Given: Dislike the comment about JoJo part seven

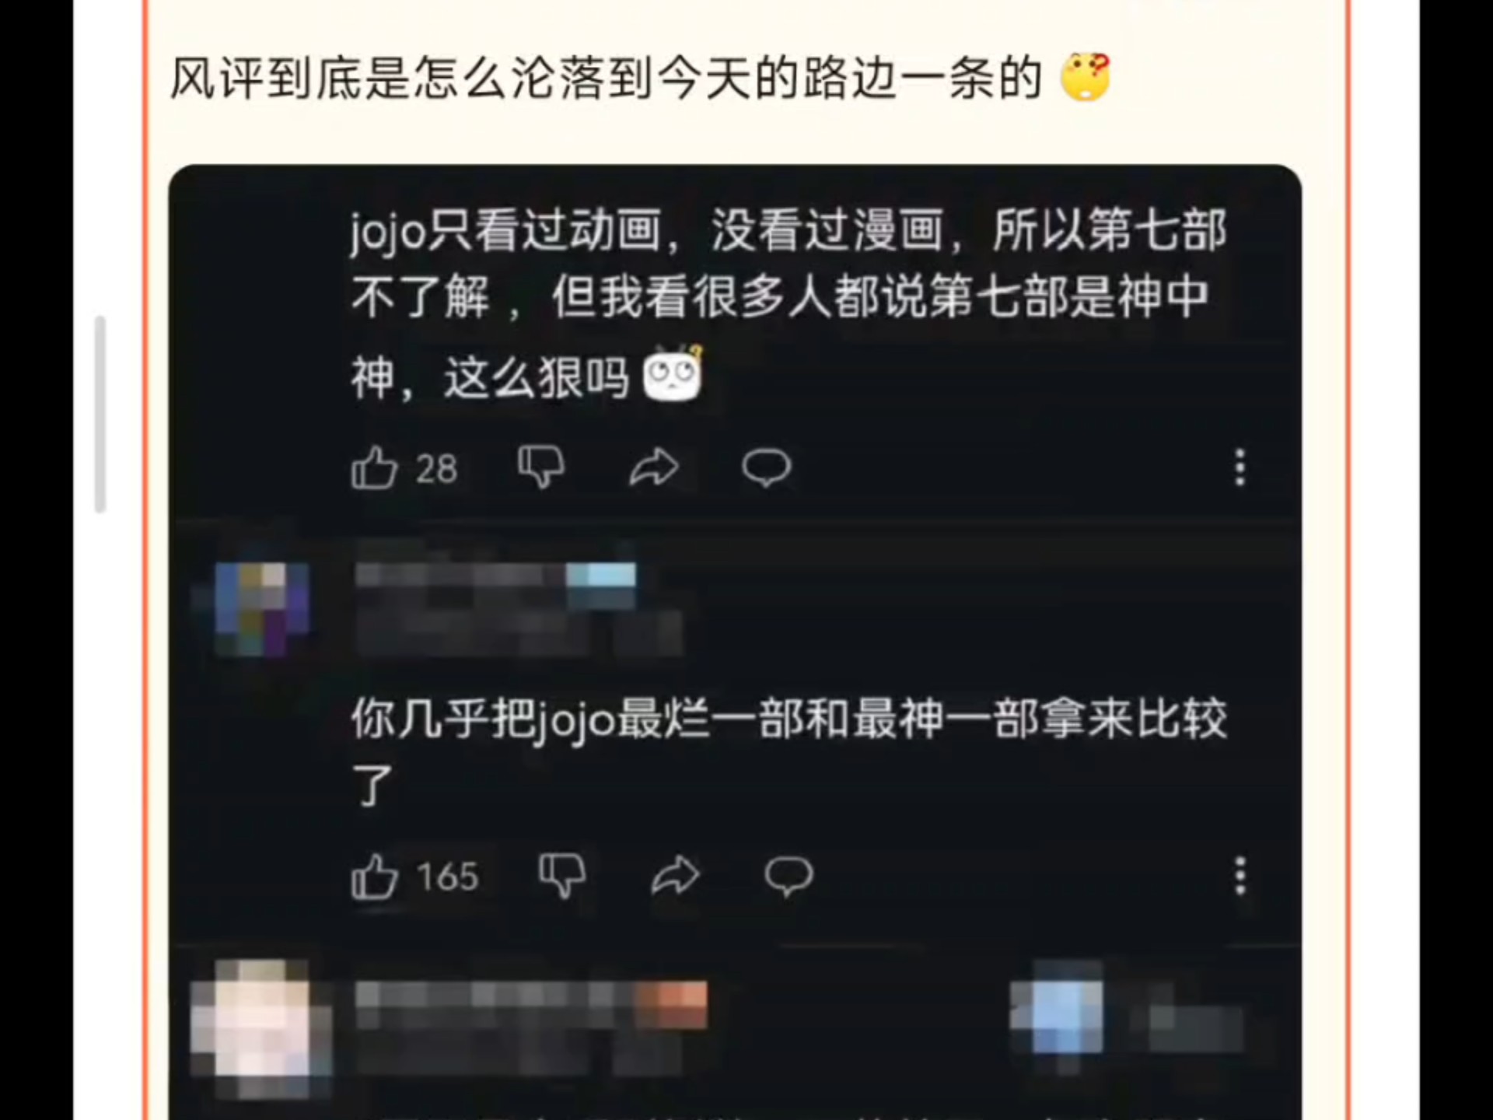Looking at the screenshot, I should tap(541, 467).
